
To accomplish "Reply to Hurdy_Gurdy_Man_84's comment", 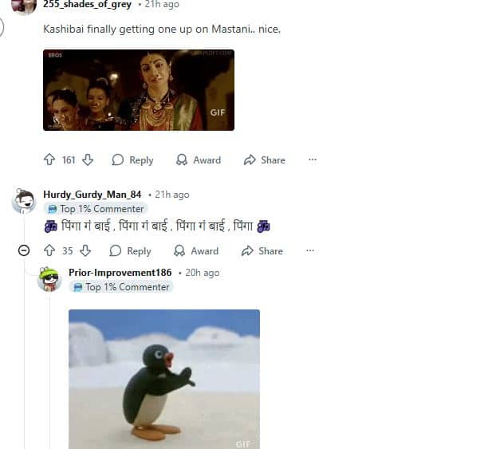I will (131, 250).
